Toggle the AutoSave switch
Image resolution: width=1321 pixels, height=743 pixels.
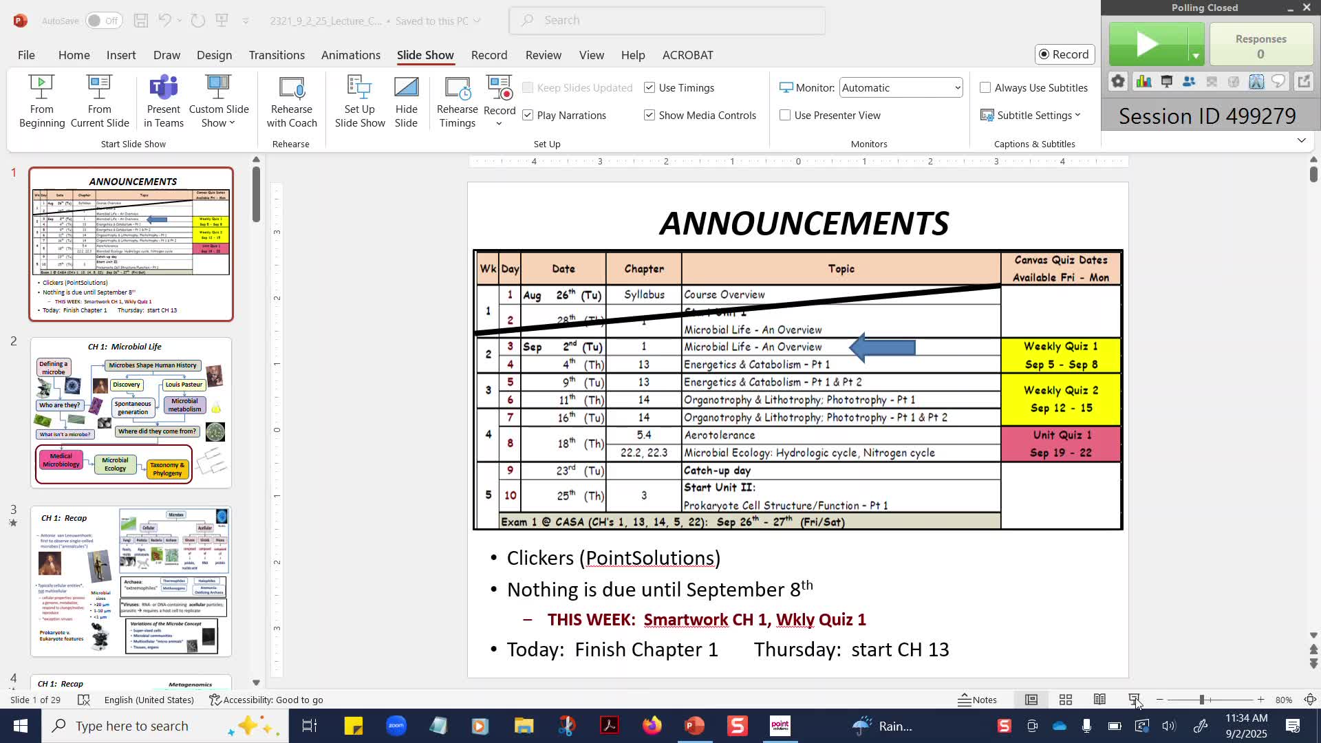click(x=104, y=21)
